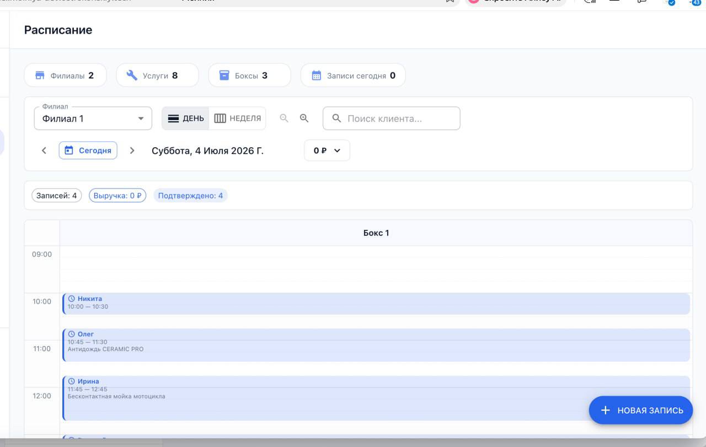
Task: Click the Записей: 4 chip
Action: [57, 196]
